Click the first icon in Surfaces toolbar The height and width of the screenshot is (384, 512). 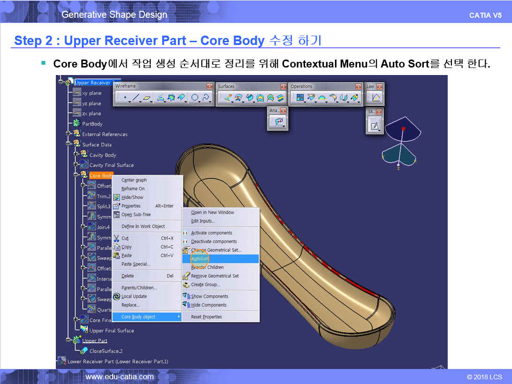pos(228,98)
